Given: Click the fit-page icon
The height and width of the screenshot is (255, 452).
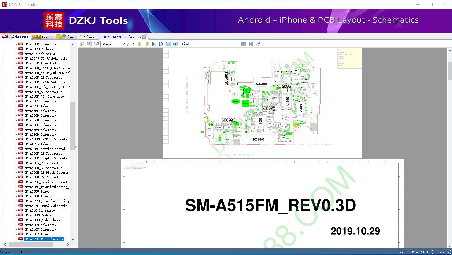Looking at the screenshot, I should click(x=161, y=44).
